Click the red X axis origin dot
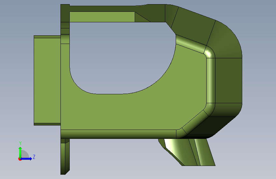The width and height of the screenshot is (276, 179). pyautogui.click(x=20, y=159)
